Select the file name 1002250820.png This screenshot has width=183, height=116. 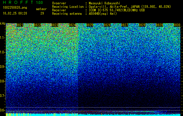(x=15, y=8)
